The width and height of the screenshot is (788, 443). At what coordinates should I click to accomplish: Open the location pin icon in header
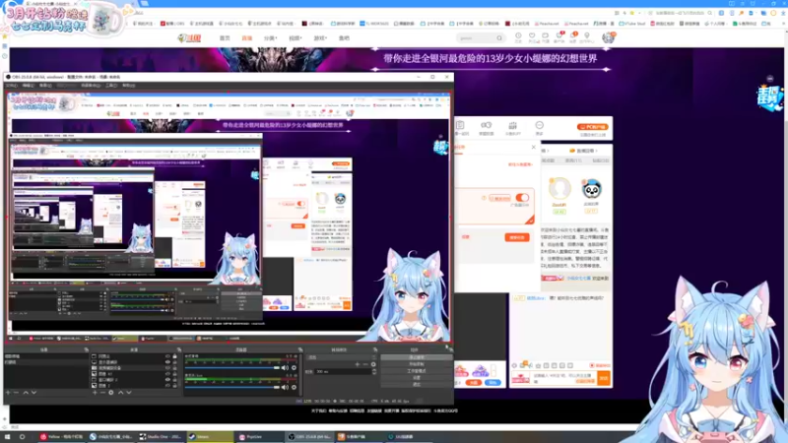(x=586, y=35)
